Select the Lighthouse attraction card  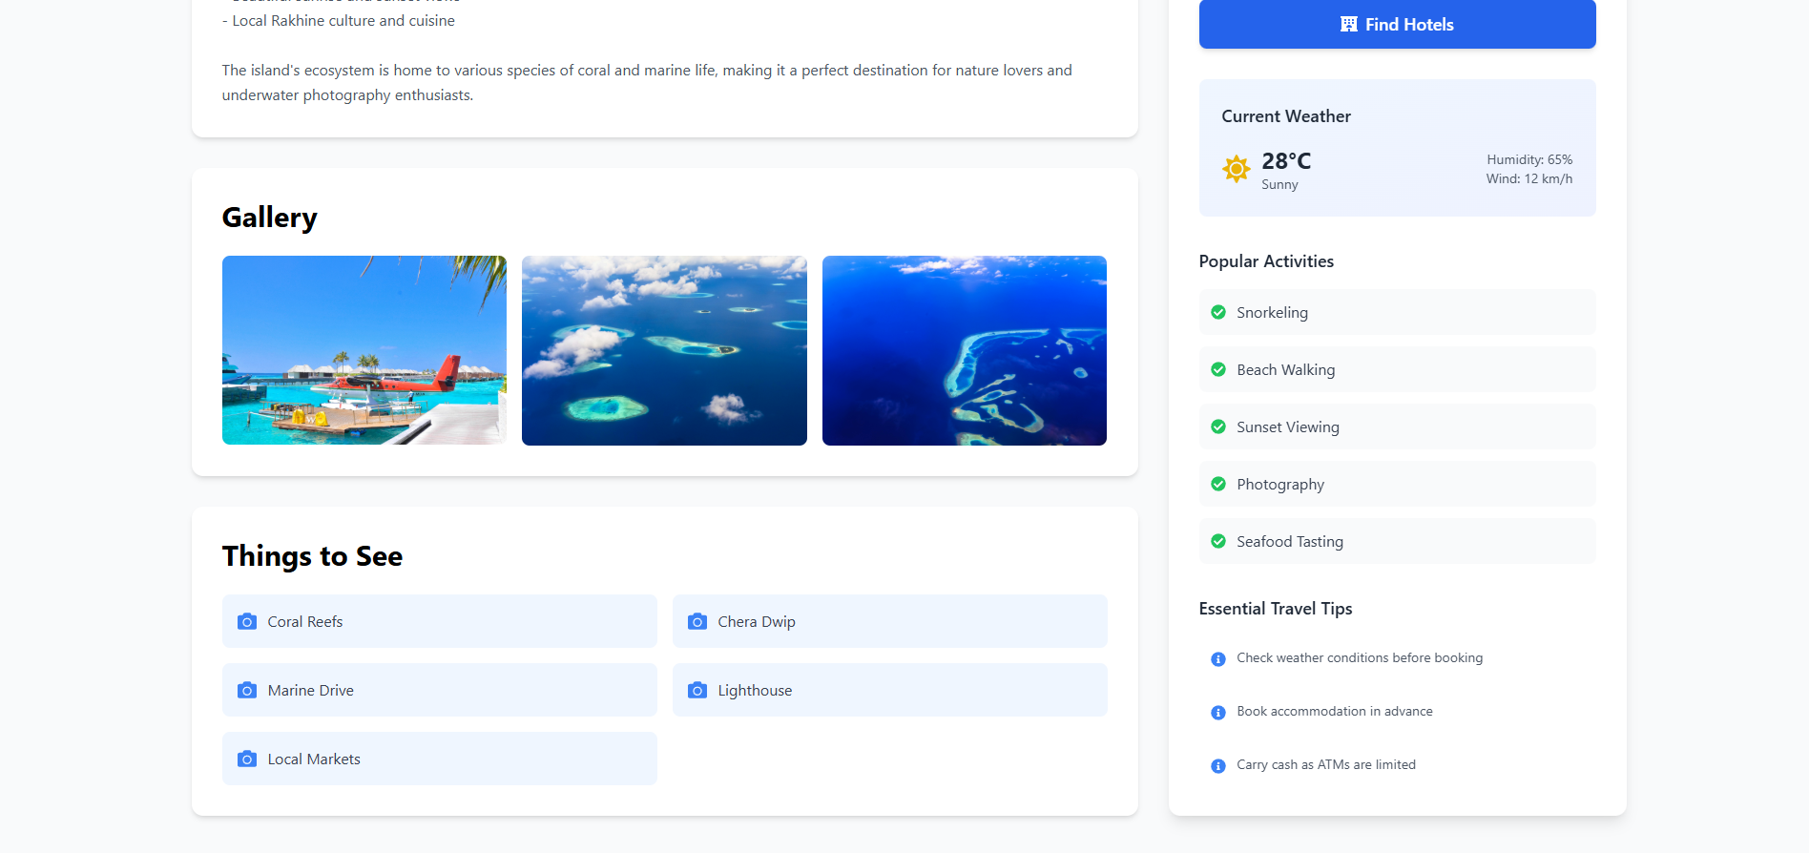(x=889, y=690)
